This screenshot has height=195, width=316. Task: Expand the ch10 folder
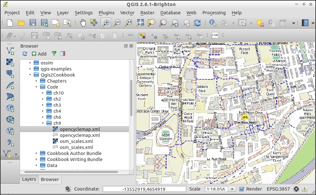tap(43, 93)
